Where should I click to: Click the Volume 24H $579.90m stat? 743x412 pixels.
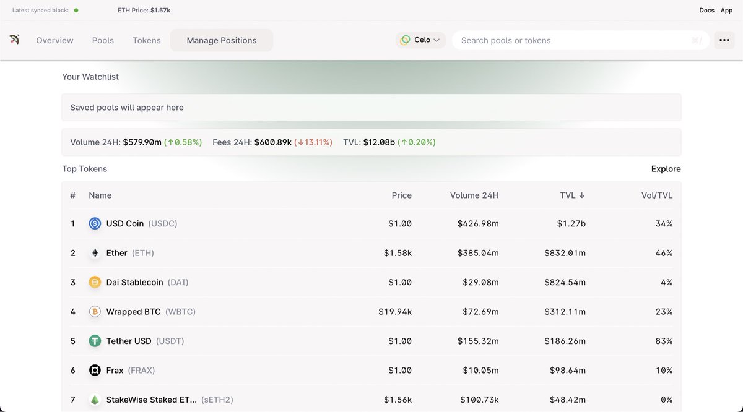136,142
